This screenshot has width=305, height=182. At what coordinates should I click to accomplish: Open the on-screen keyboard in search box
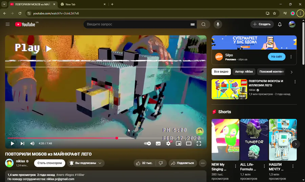(192, 24)
